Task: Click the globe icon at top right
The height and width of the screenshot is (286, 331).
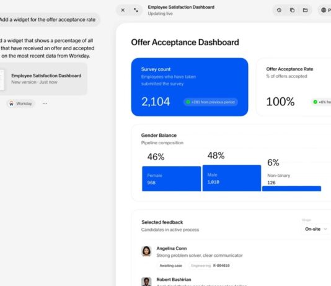Action: tap(324, 10)
